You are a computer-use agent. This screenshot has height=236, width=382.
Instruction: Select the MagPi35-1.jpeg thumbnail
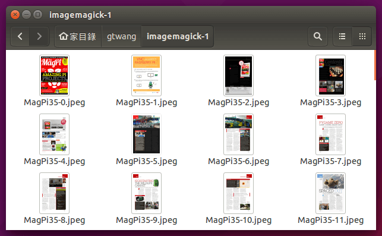point(146,75)
